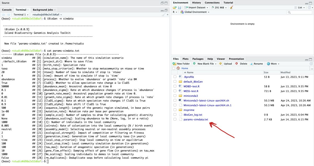Screen dimensions: 314x166
Task: Click the refresh environment icon
Action: pos(309,8)
